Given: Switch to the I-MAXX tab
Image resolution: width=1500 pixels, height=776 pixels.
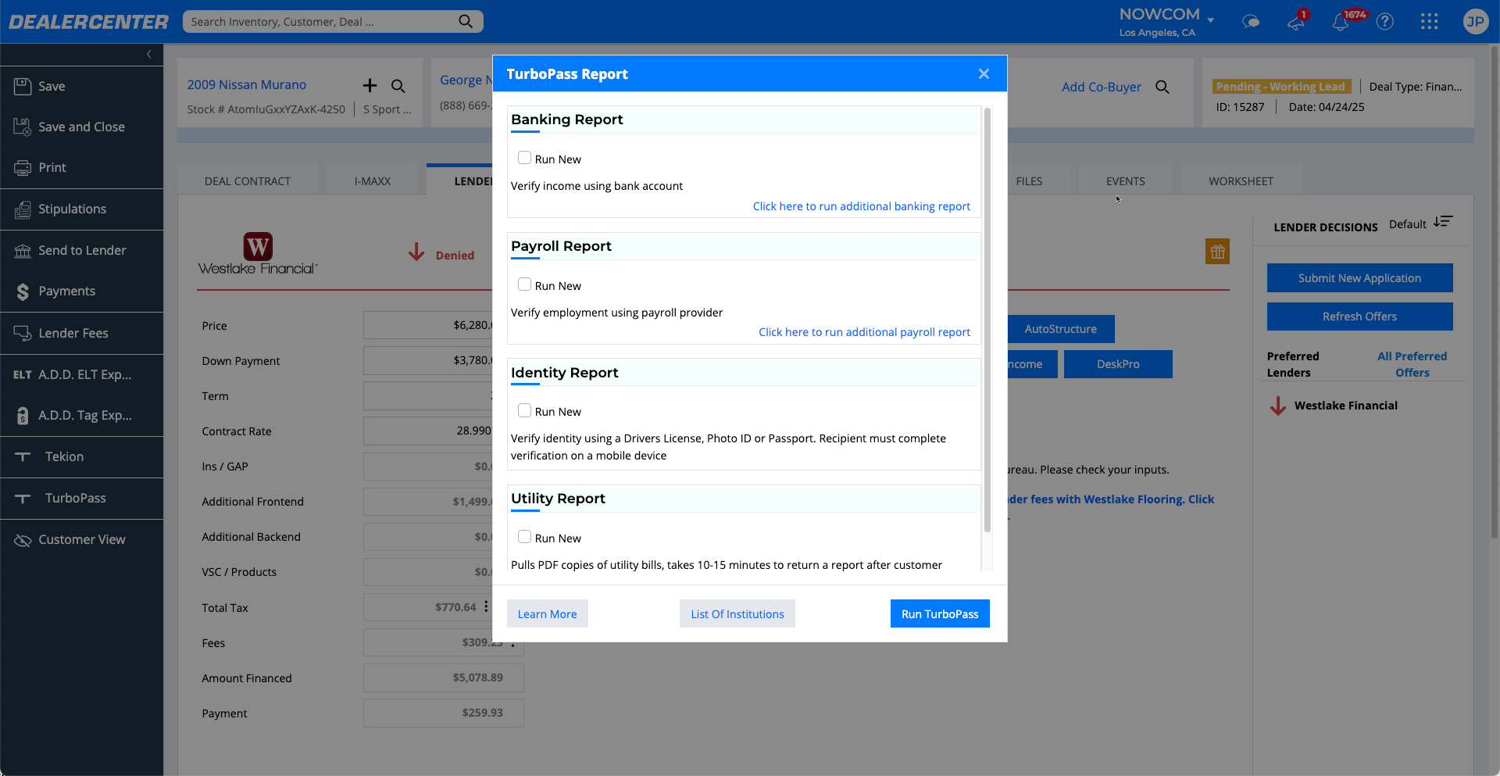Looking at the screenshot, I should click(x=373, y=181).
